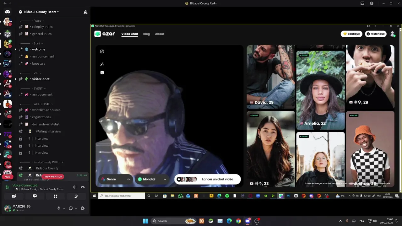Viewport: 402px width, 226px height.
Task: Open the Boutique shop button
Action: [351, 34]
